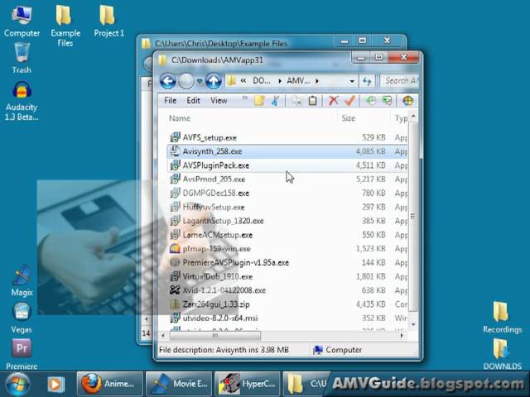Click the Paste clipboard toolbar icon
The image size is (530, 397).
[x=313, y=101]
